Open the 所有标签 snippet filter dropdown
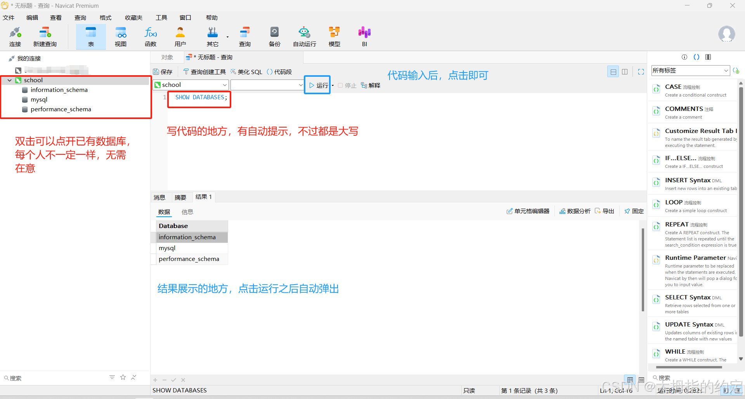745x399 pixels. 690,71
